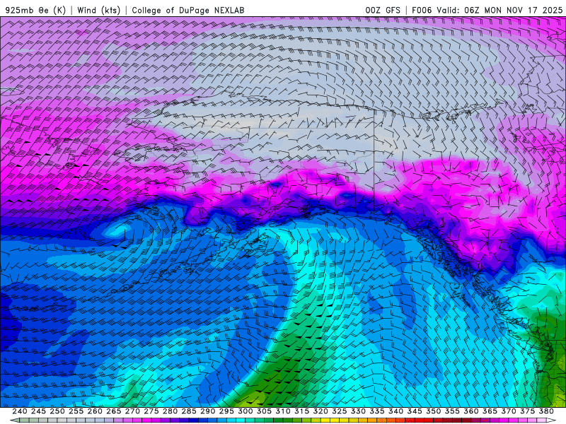Click the 270 value on the color scale
This screenshot has height=424, width=566.
point(132,411)
